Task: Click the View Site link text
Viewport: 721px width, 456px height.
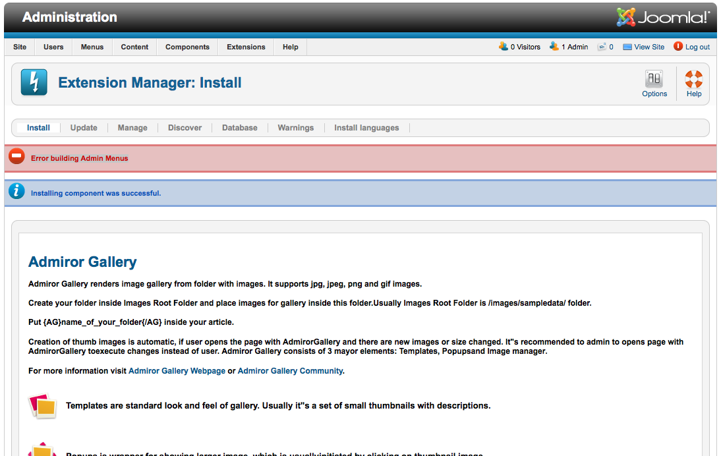Action: (649, 47)
